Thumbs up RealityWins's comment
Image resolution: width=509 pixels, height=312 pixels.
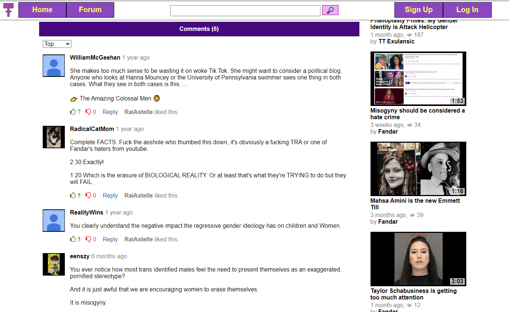(73, 239)
